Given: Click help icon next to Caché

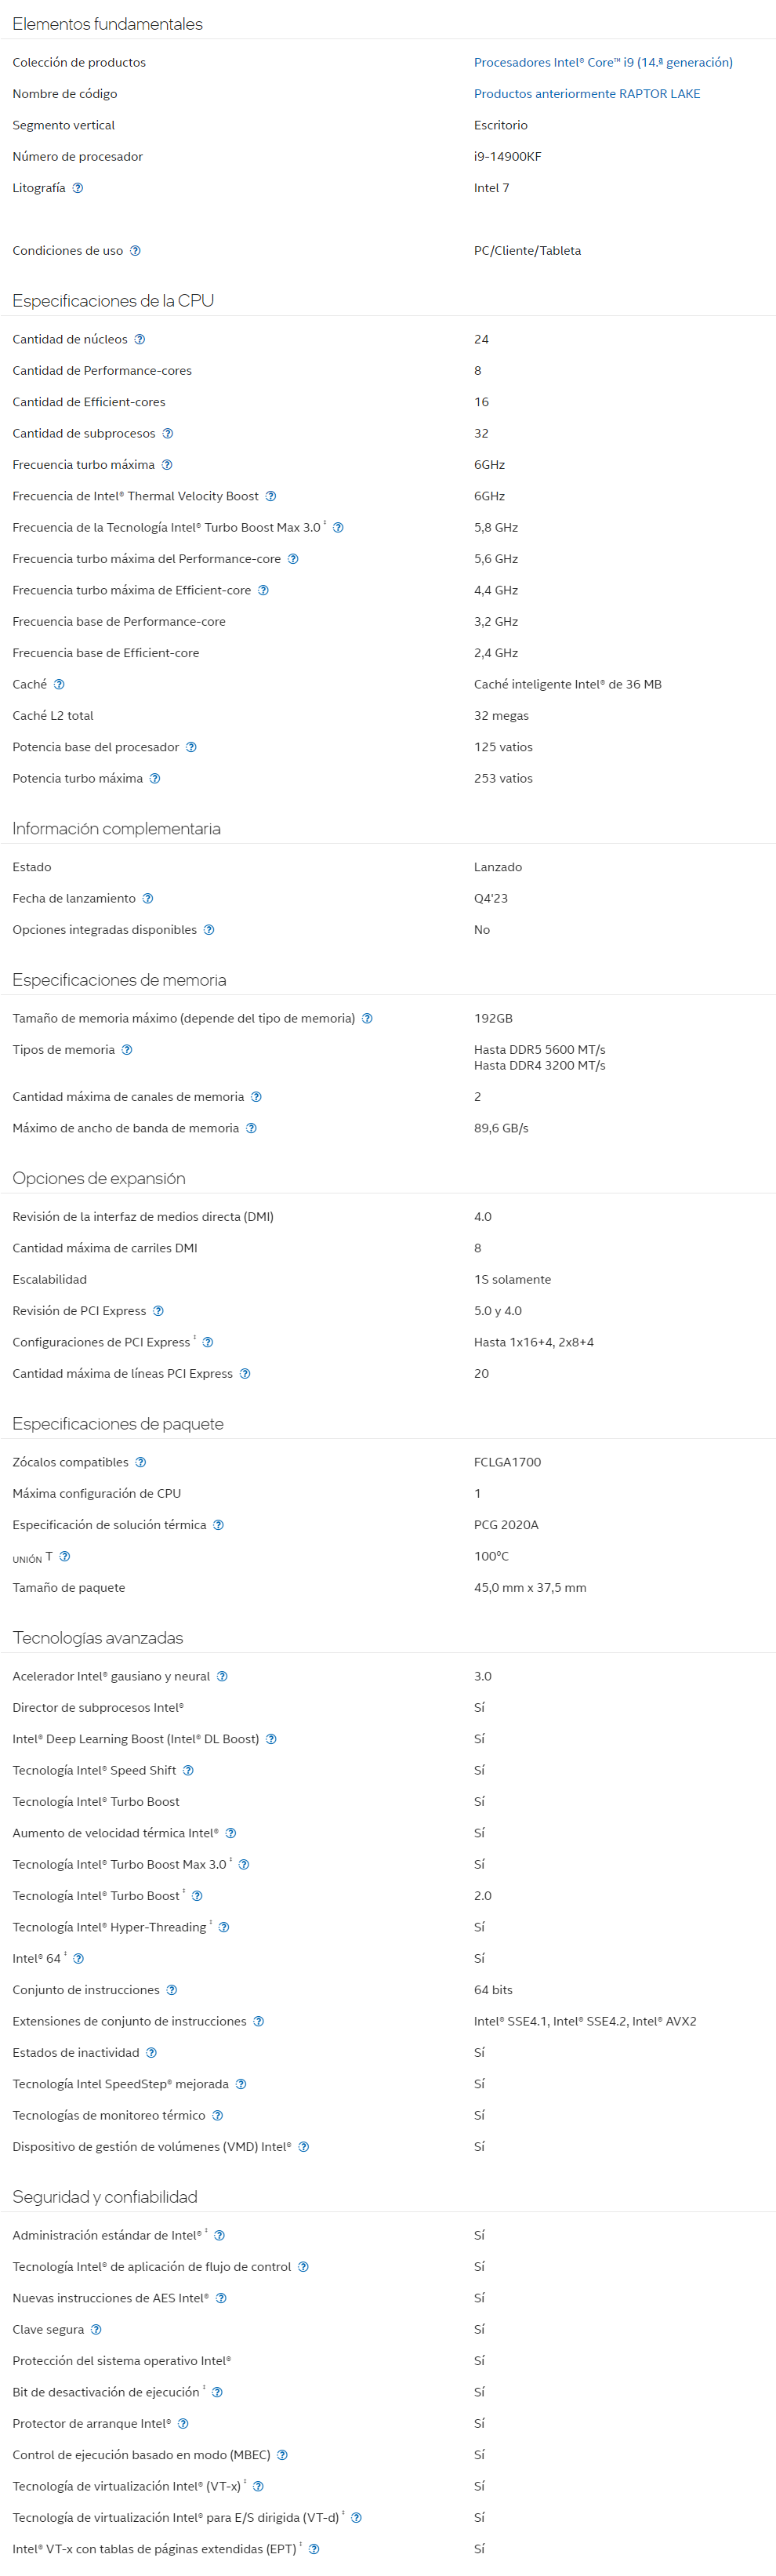Looking at the screenshot, I should 59,685.
